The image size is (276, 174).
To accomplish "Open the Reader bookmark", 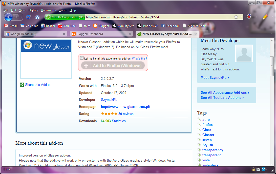I will tap(48, 26).
